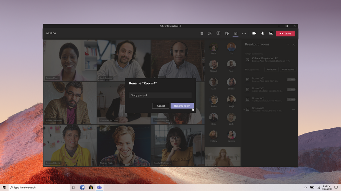Screen dimensions: 341x191
Task: Click the Rename room button
Action: [x=182, y=106]
